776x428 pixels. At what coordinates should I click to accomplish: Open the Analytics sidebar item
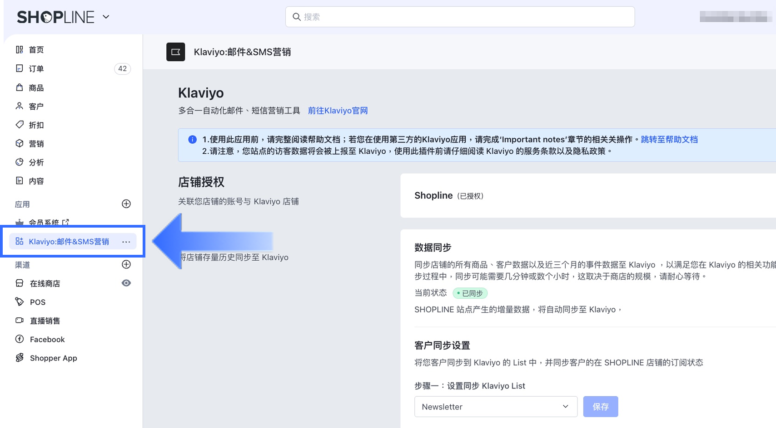[x=36, y=162]
